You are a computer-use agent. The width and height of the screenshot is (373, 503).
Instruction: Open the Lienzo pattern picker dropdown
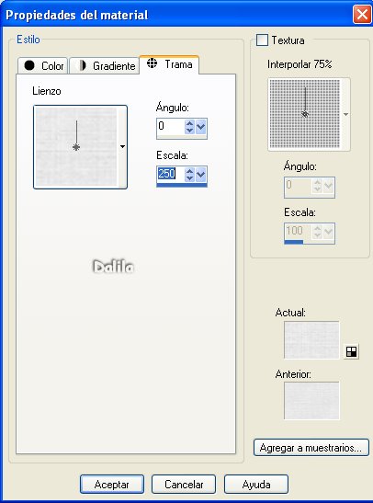[x=122, y=147]
